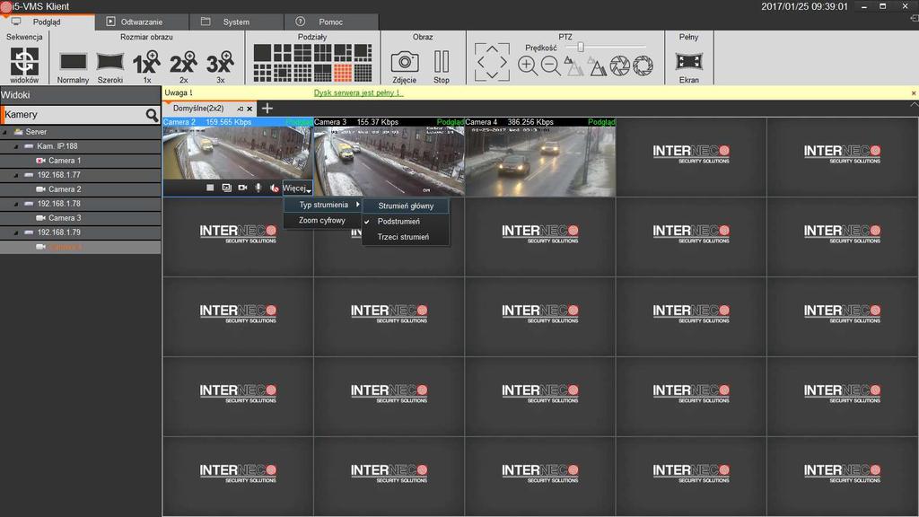Stop Camera 2 stream with square icon
Viewport: 919px width, 517px height.
[x=210, y=188]
